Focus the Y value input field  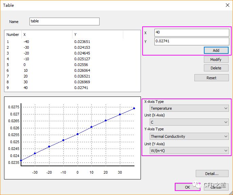(x=191, y=41)
